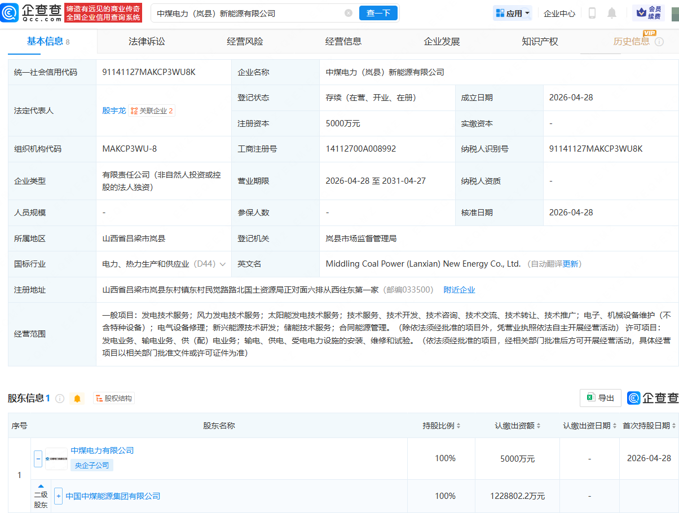Select the 1228802.2万元 capital value
This screenshot has height=513, width=679.
pyautogui.click(x=518, y=496)
